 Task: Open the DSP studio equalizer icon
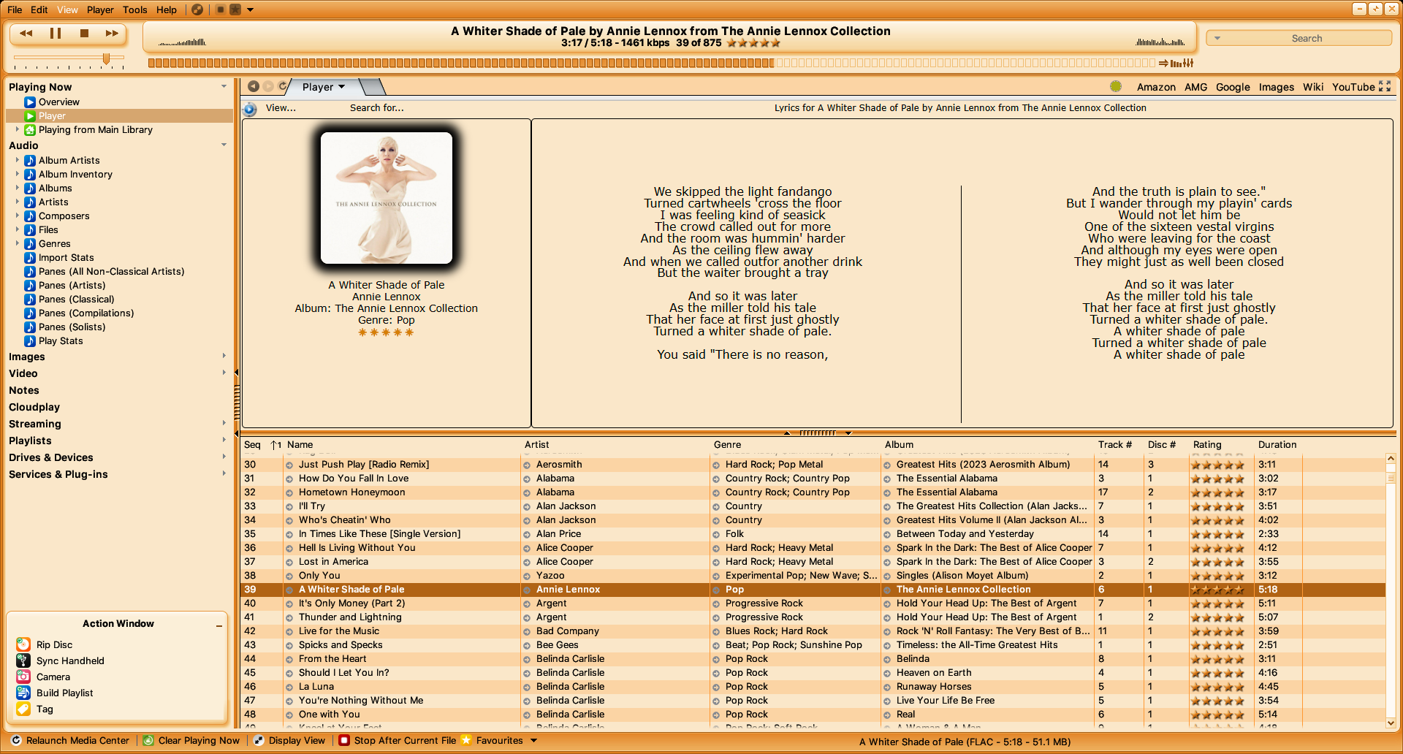click(1187, 63)
